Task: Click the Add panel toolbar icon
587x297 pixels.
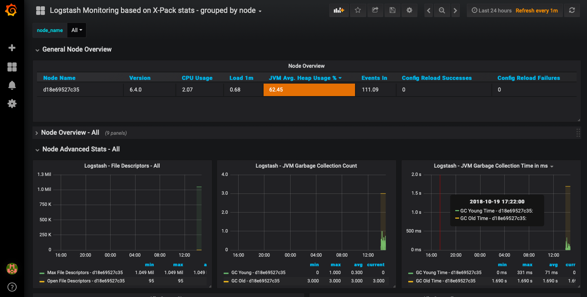Action: [339, 10]
